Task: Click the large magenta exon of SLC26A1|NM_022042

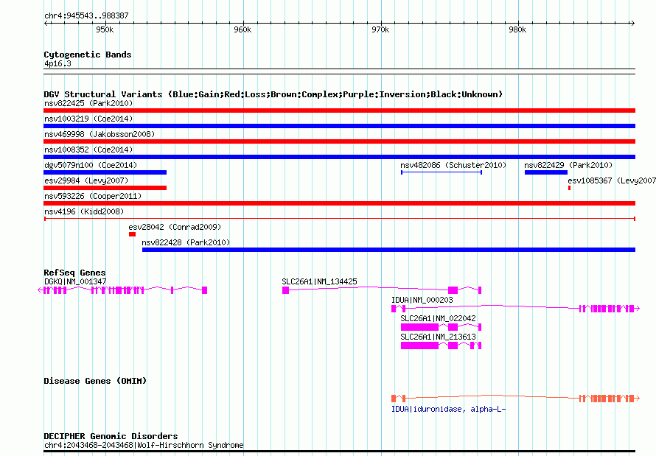Action: pyautogui.click(x=419, y=327)
